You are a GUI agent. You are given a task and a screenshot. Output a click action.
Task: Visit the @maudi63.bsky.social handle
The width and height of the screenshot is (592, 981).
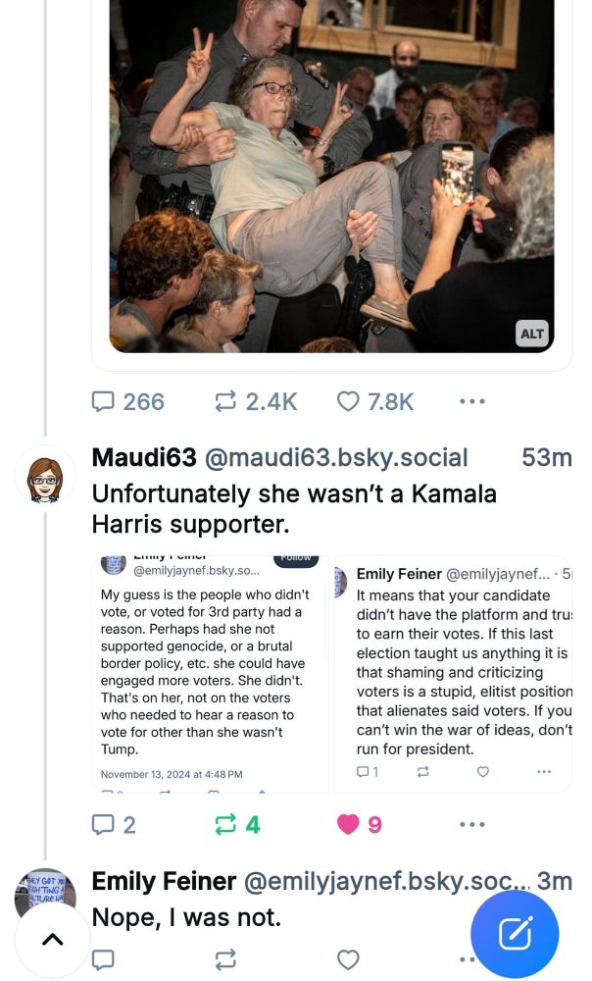(336, 458)
